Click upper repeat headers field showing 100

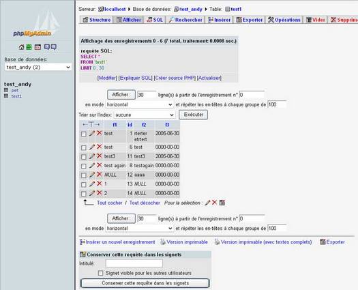pyautogui.click(x=277, y=104)
